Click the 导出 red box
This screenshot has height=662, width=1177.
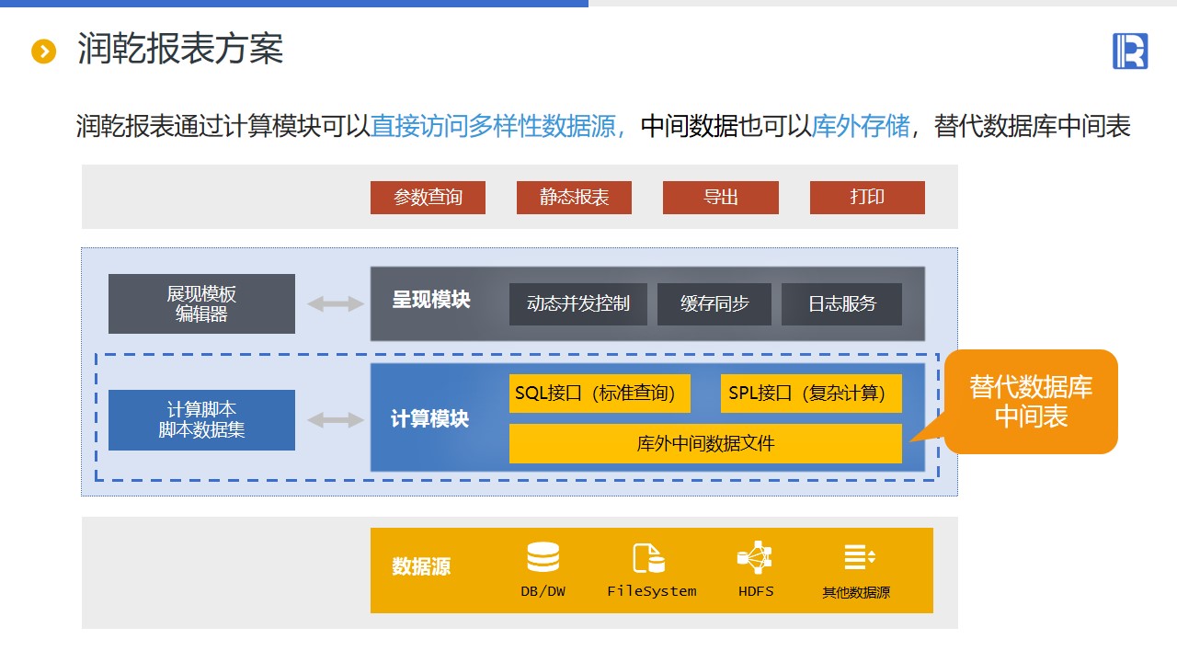tap(721, 198)
